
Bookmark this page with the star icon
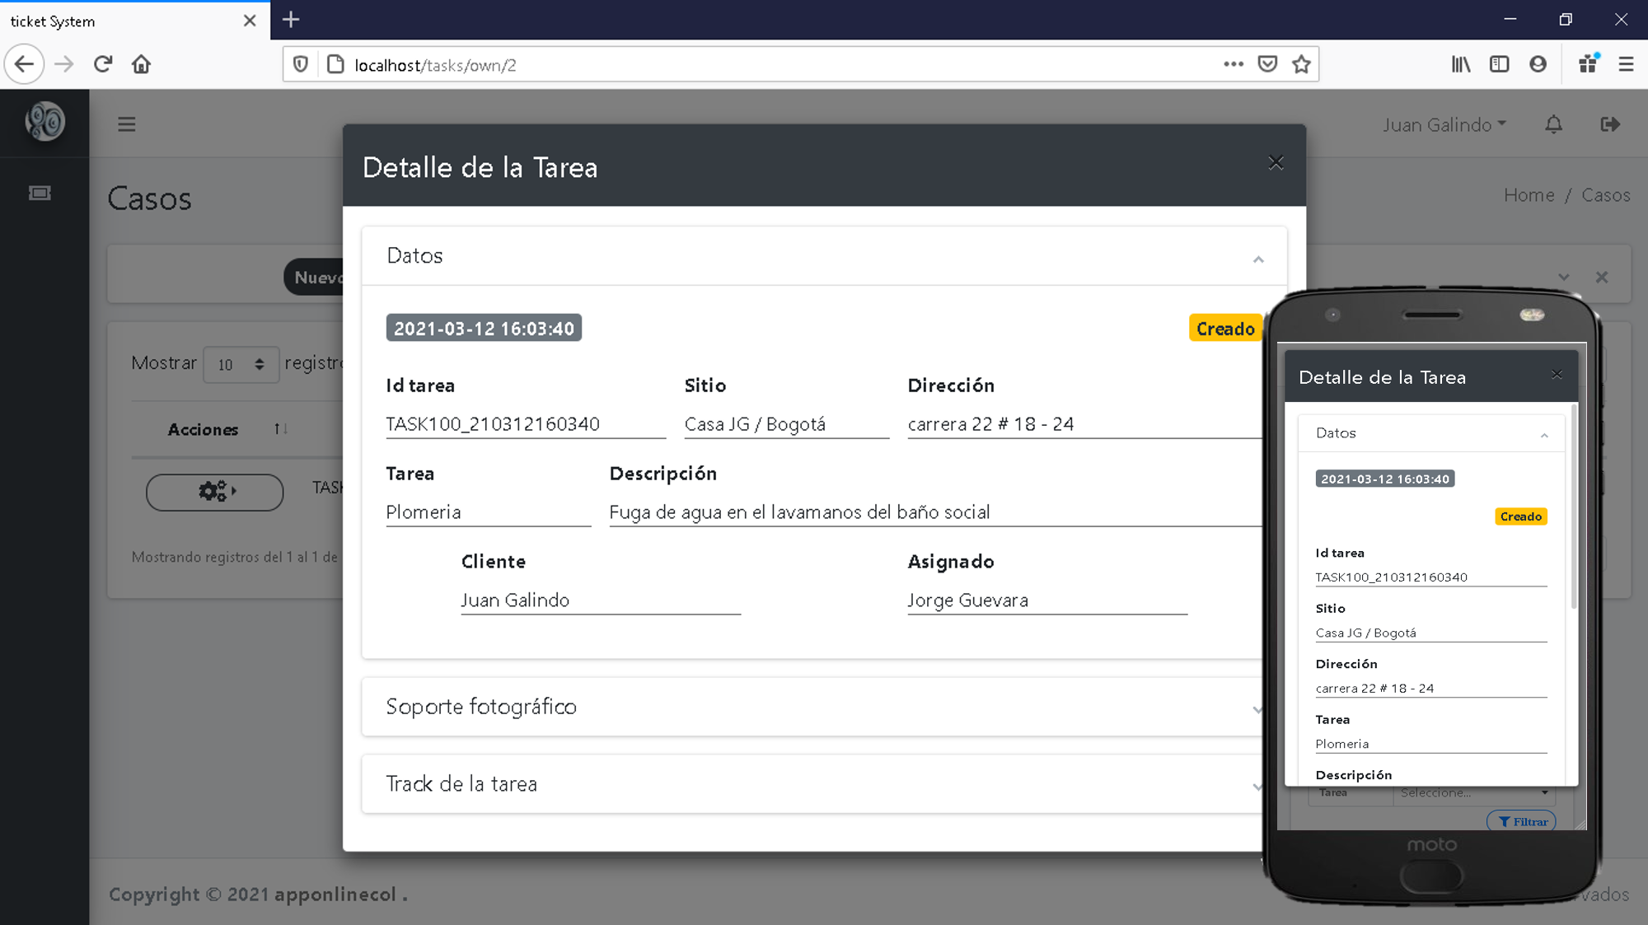(x=1301, y=64)
